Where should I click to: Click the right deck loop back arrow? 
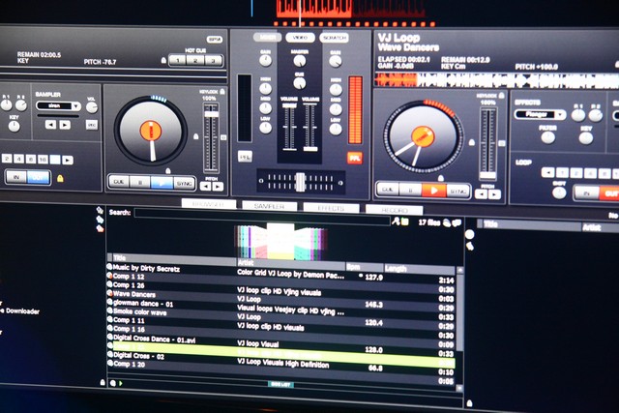[x=547, y=172]
